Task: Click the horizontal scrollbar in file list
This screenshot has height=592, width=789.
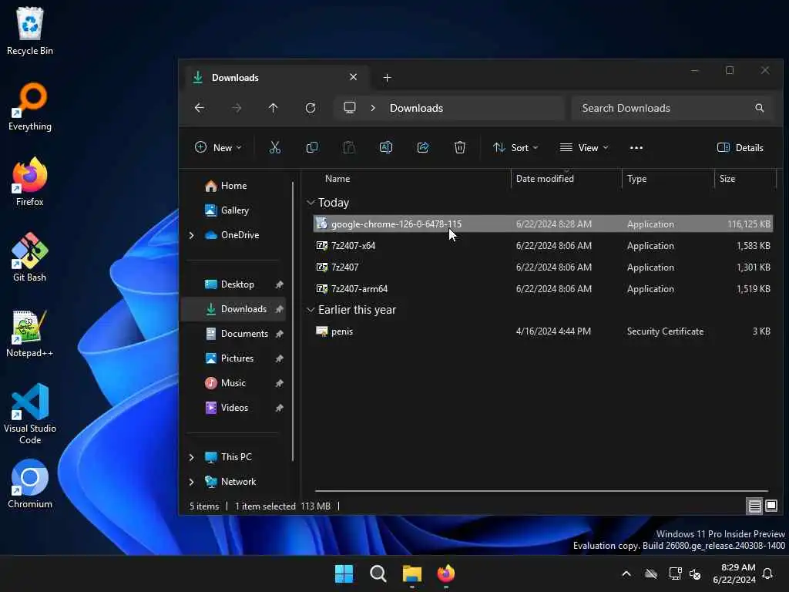Action: [542, 490]
